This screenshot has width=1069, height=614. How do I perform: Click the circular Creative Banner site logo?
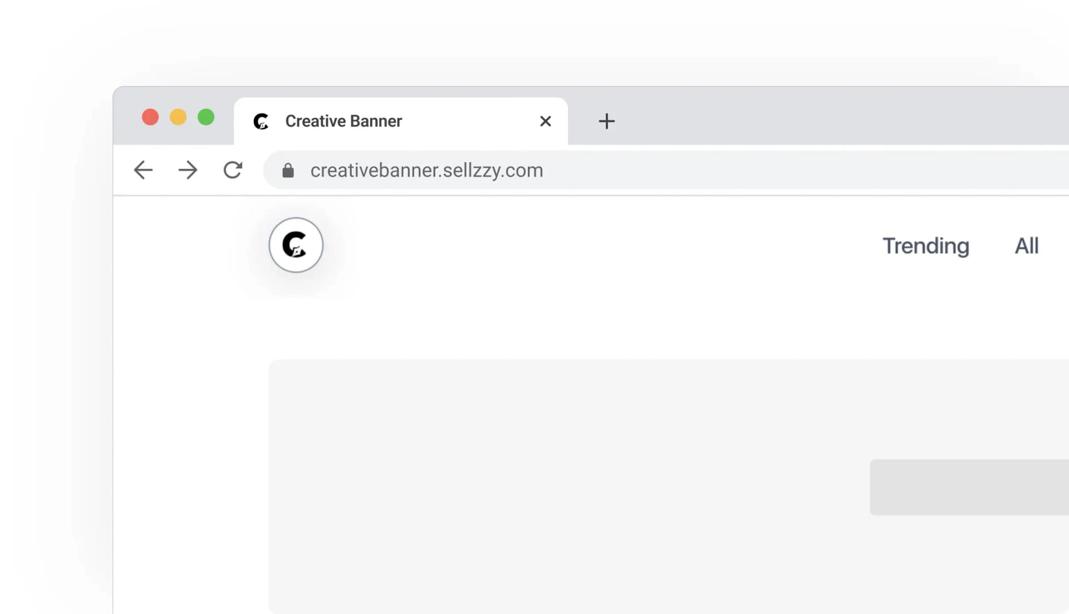296,245
